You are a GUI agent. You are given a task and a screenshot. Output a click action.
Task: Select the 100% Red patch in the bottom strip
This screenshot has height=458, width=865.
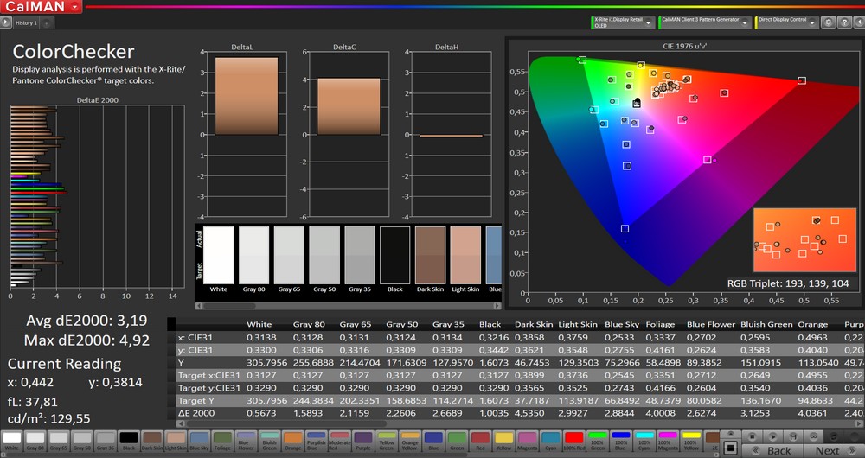pyautogui.click(x=574, y=441)
